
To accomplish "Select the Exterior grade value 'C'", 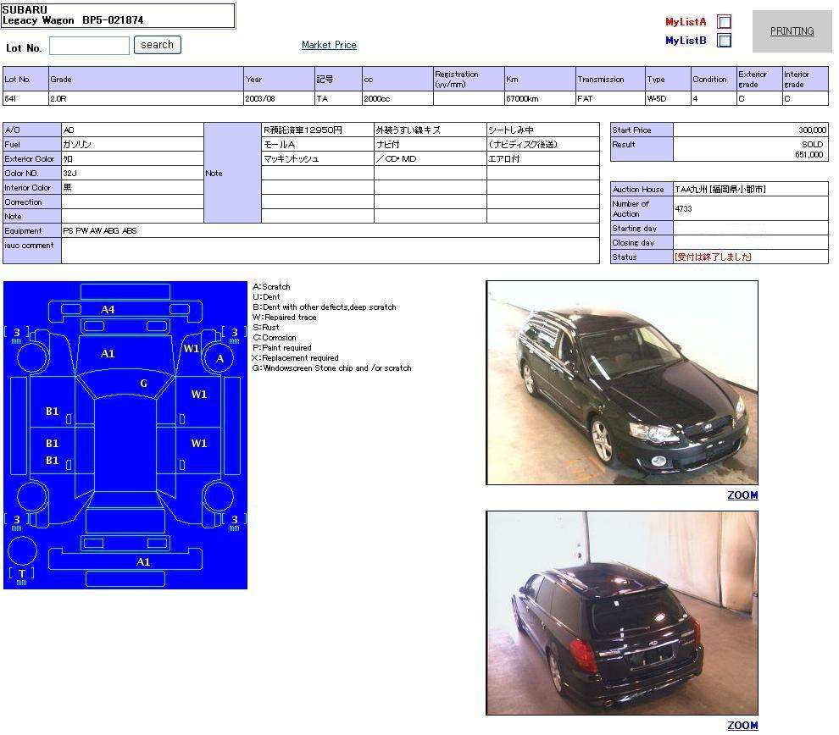I will click(742, 99).
